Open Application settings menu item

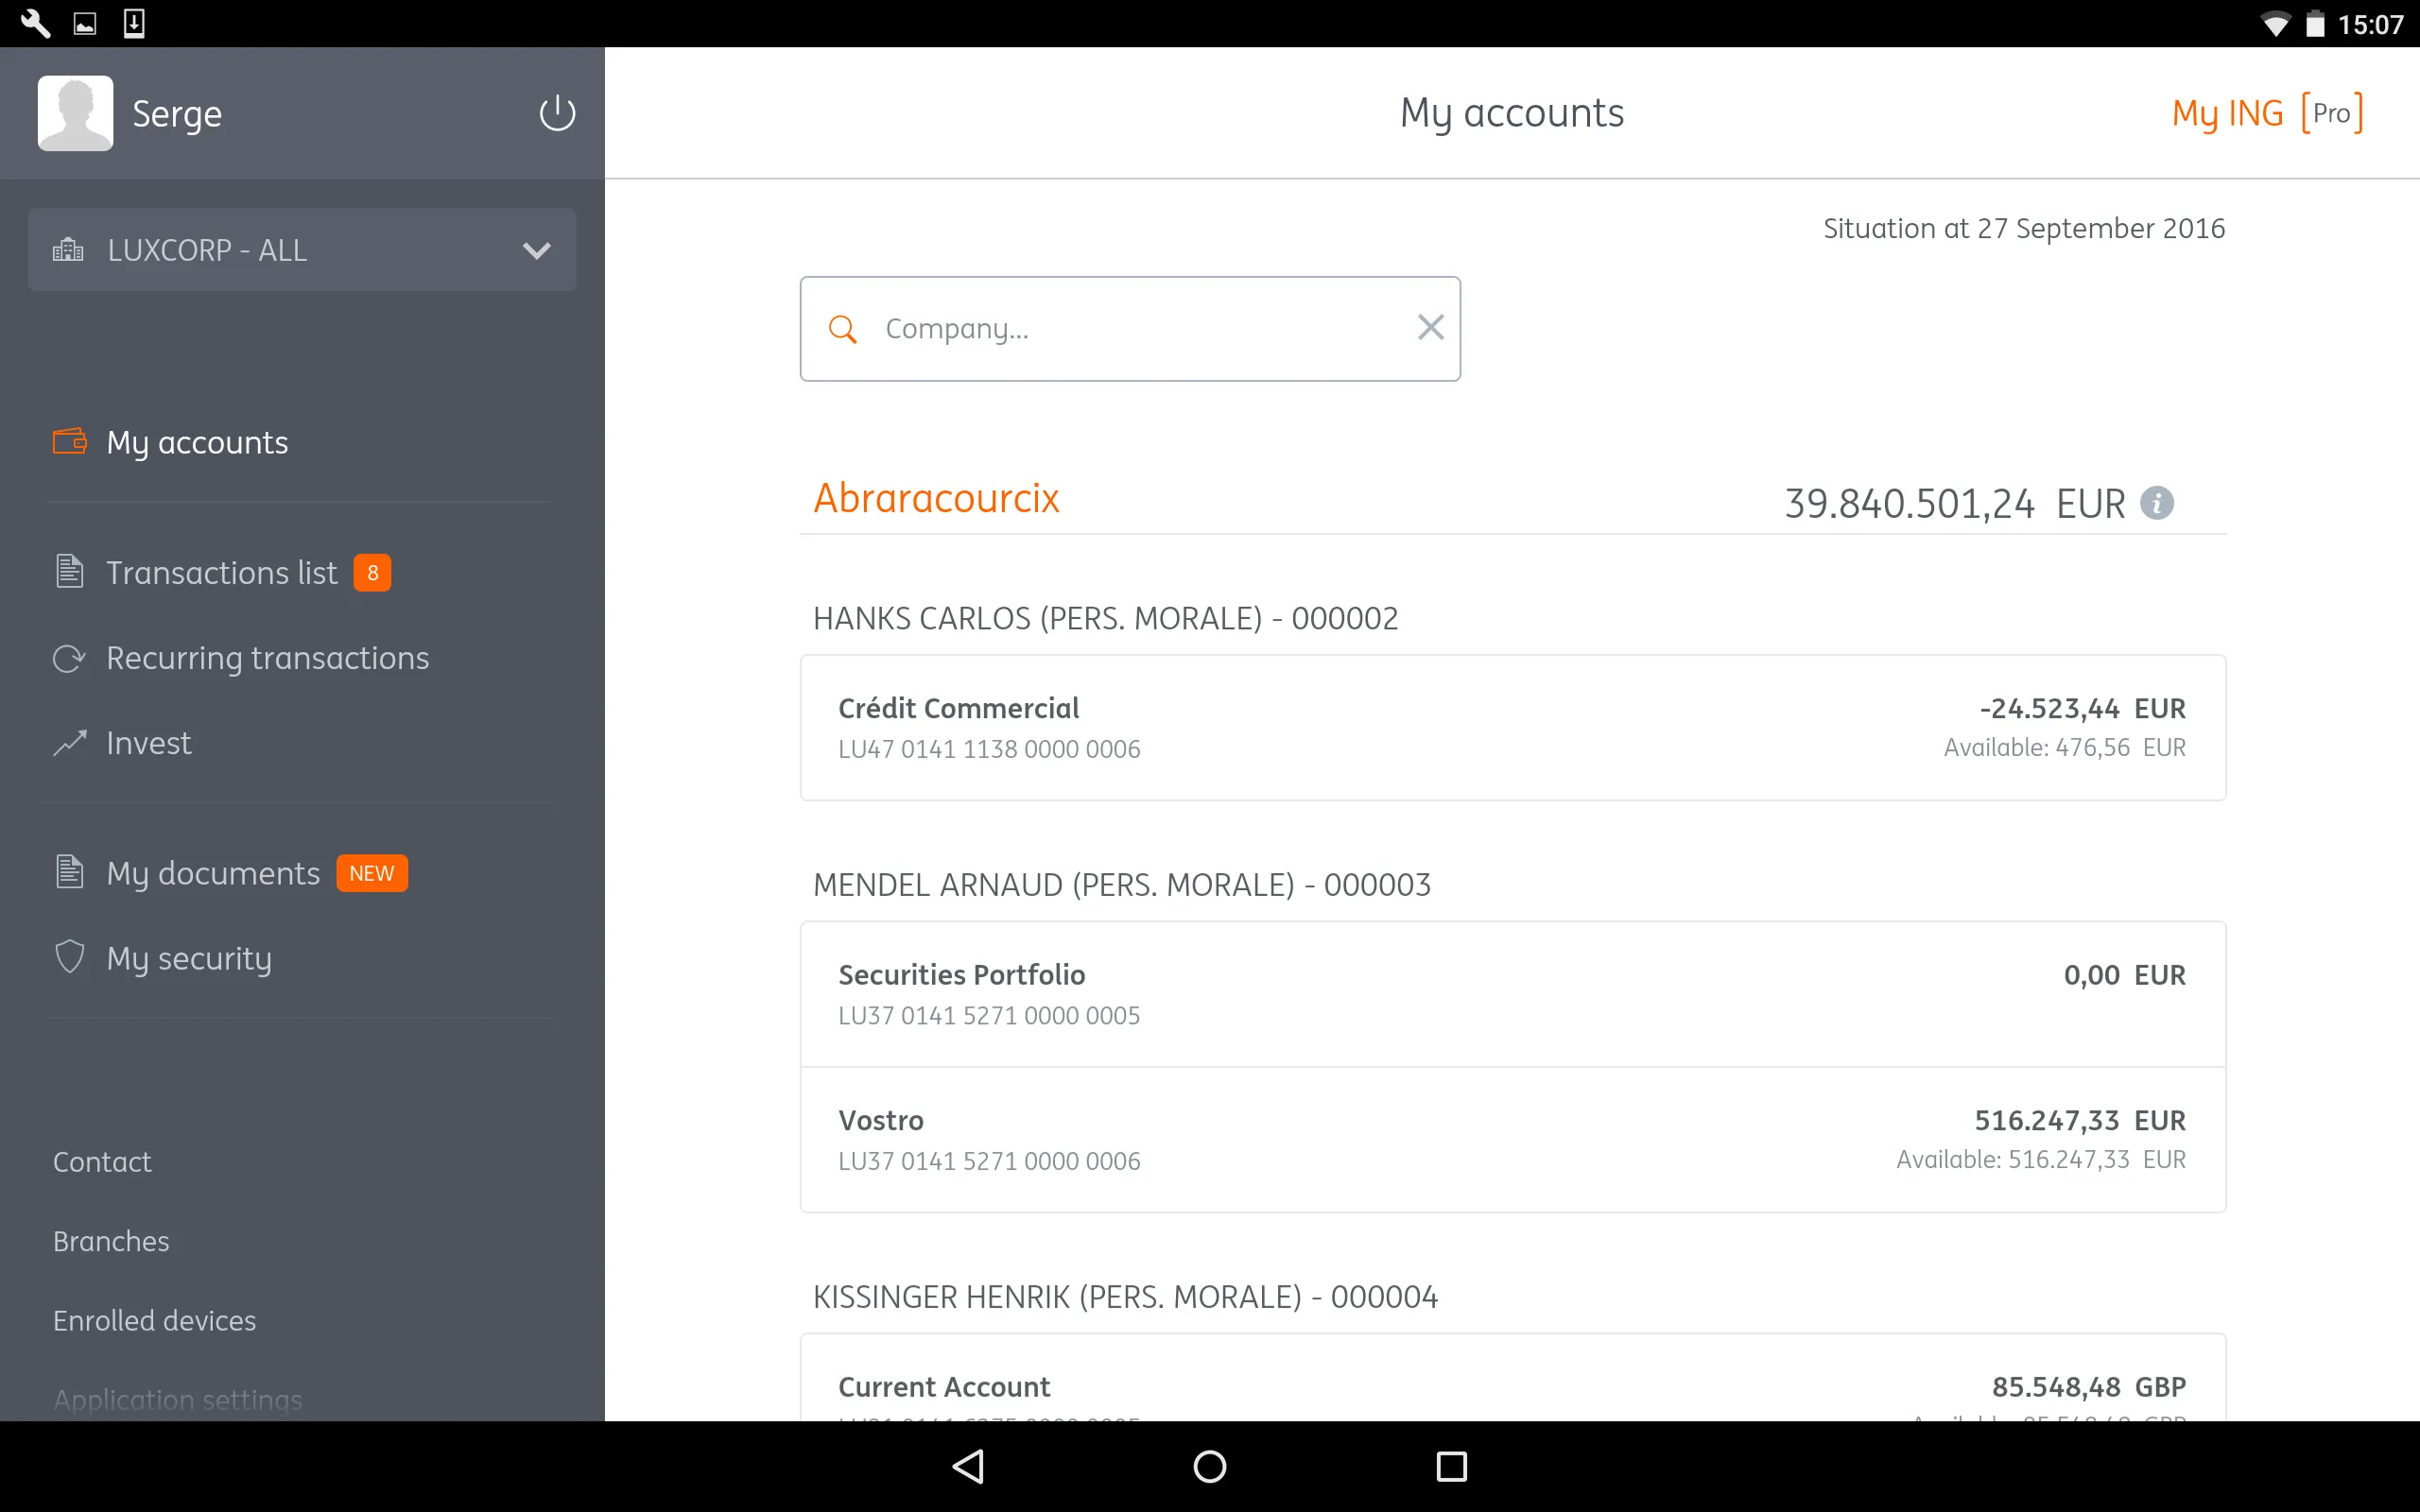(x=176, y=1399)
